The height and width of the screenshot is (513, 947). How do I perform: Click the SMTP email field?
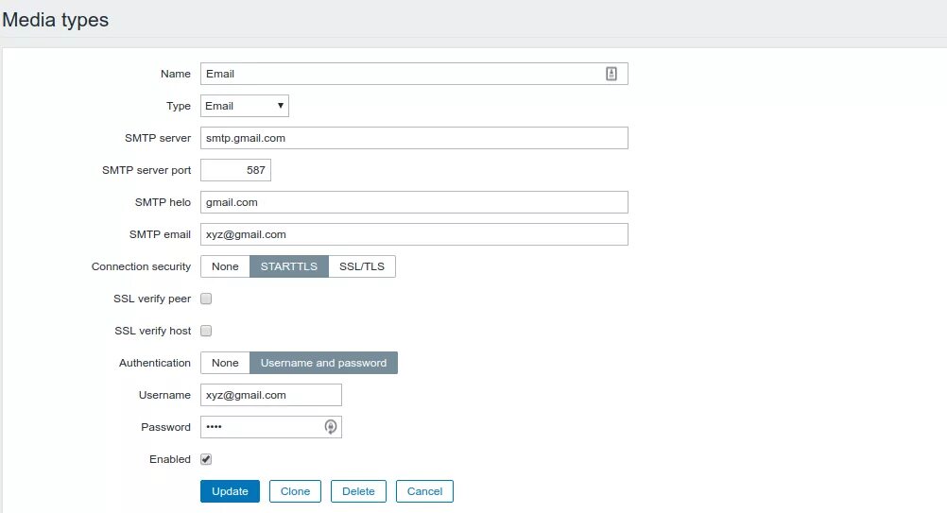(414, 234)
